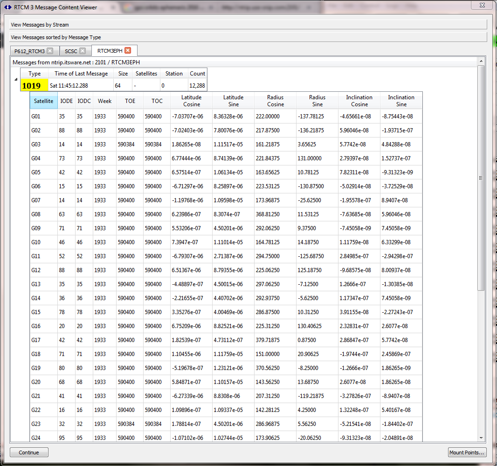The image size is (497, 466).
Task: Select satellite G15 row
Action: (226, 312)
